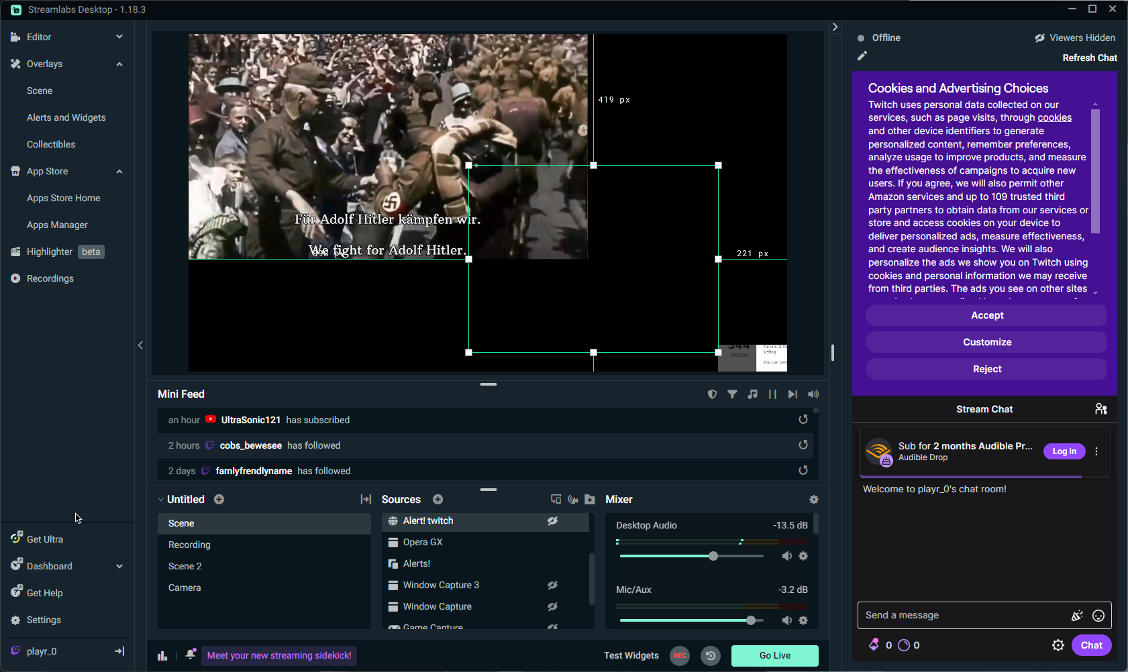Collapse the chat panel arrow
1128x672 pixels.
coord(835,27)
